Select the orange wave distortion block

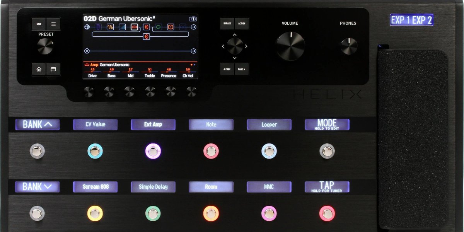coord(110,27)
